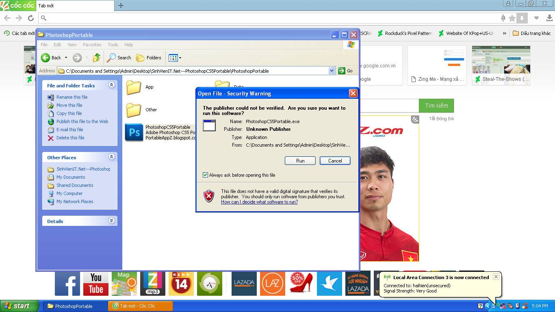This screenshot has height=312, width=555.
Task: Close the Local Area Connection balloon
Action: point(496,277)
